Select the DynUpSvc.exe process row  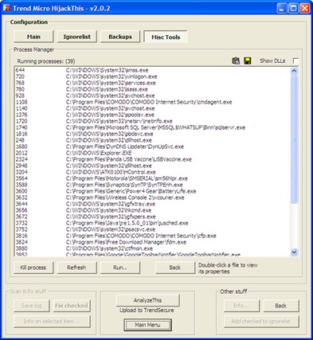tap(153, 147)
